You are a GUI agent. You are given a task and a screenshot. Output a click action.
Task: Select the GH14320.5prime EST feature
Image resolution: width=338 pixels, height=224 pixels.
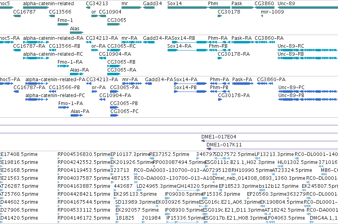(188, 190)
